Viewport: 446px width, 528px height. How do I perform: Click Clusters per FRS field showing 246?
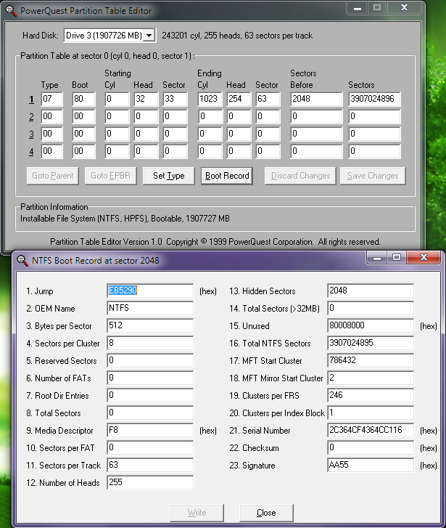point(371,395)
